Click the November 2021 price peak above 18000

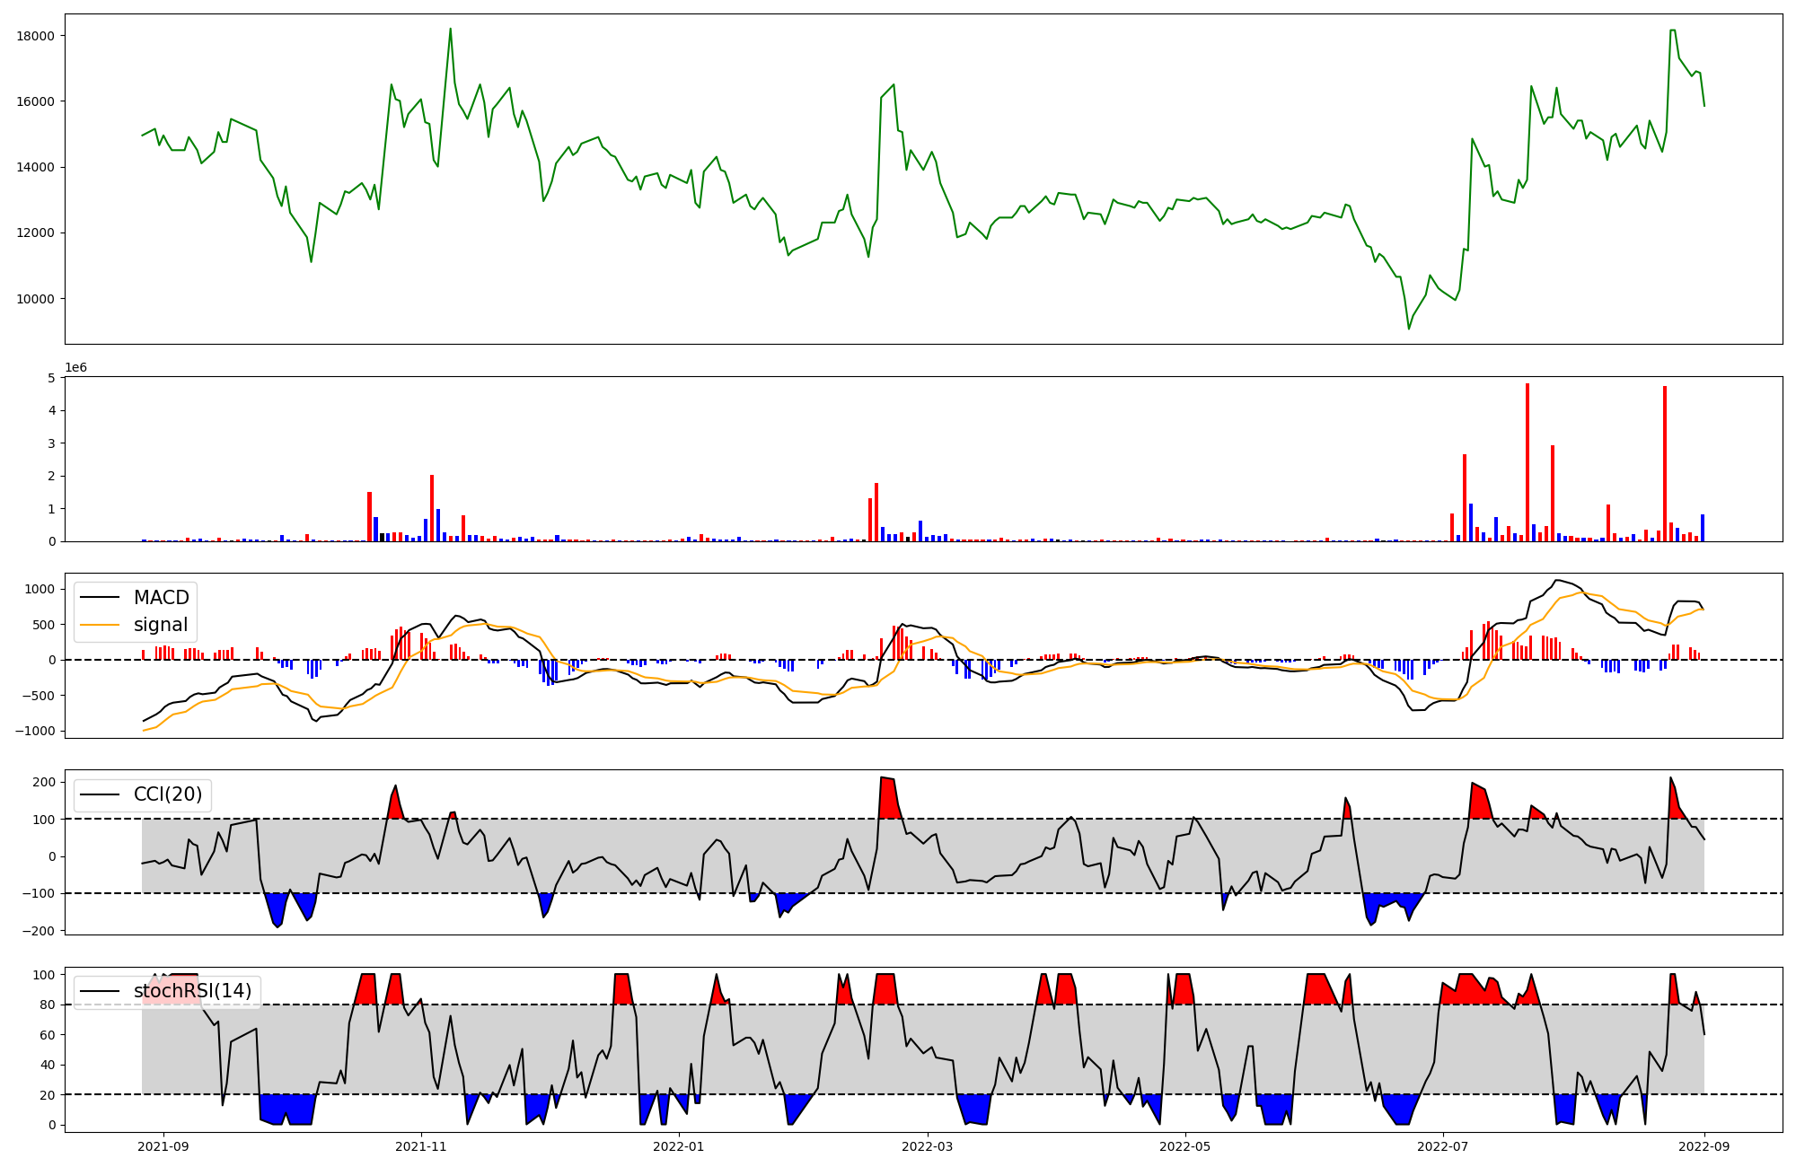pos(450,29)
